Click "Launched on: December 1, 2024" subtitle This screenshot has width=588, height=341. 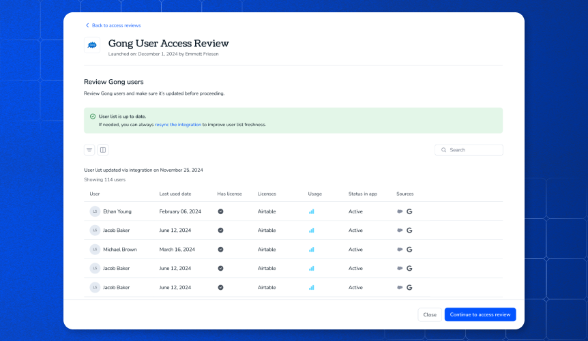pos(163,54)
